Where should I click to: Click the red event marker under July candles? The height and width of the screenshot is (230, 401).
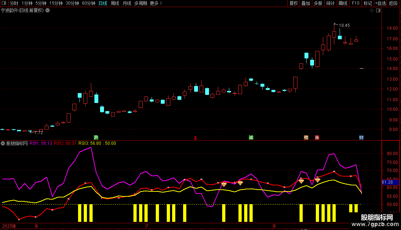coord(196,138)
